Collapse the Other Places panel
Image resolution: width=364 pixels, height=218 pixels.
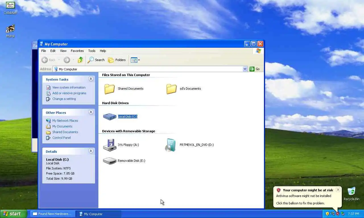(x=91, y=112)
